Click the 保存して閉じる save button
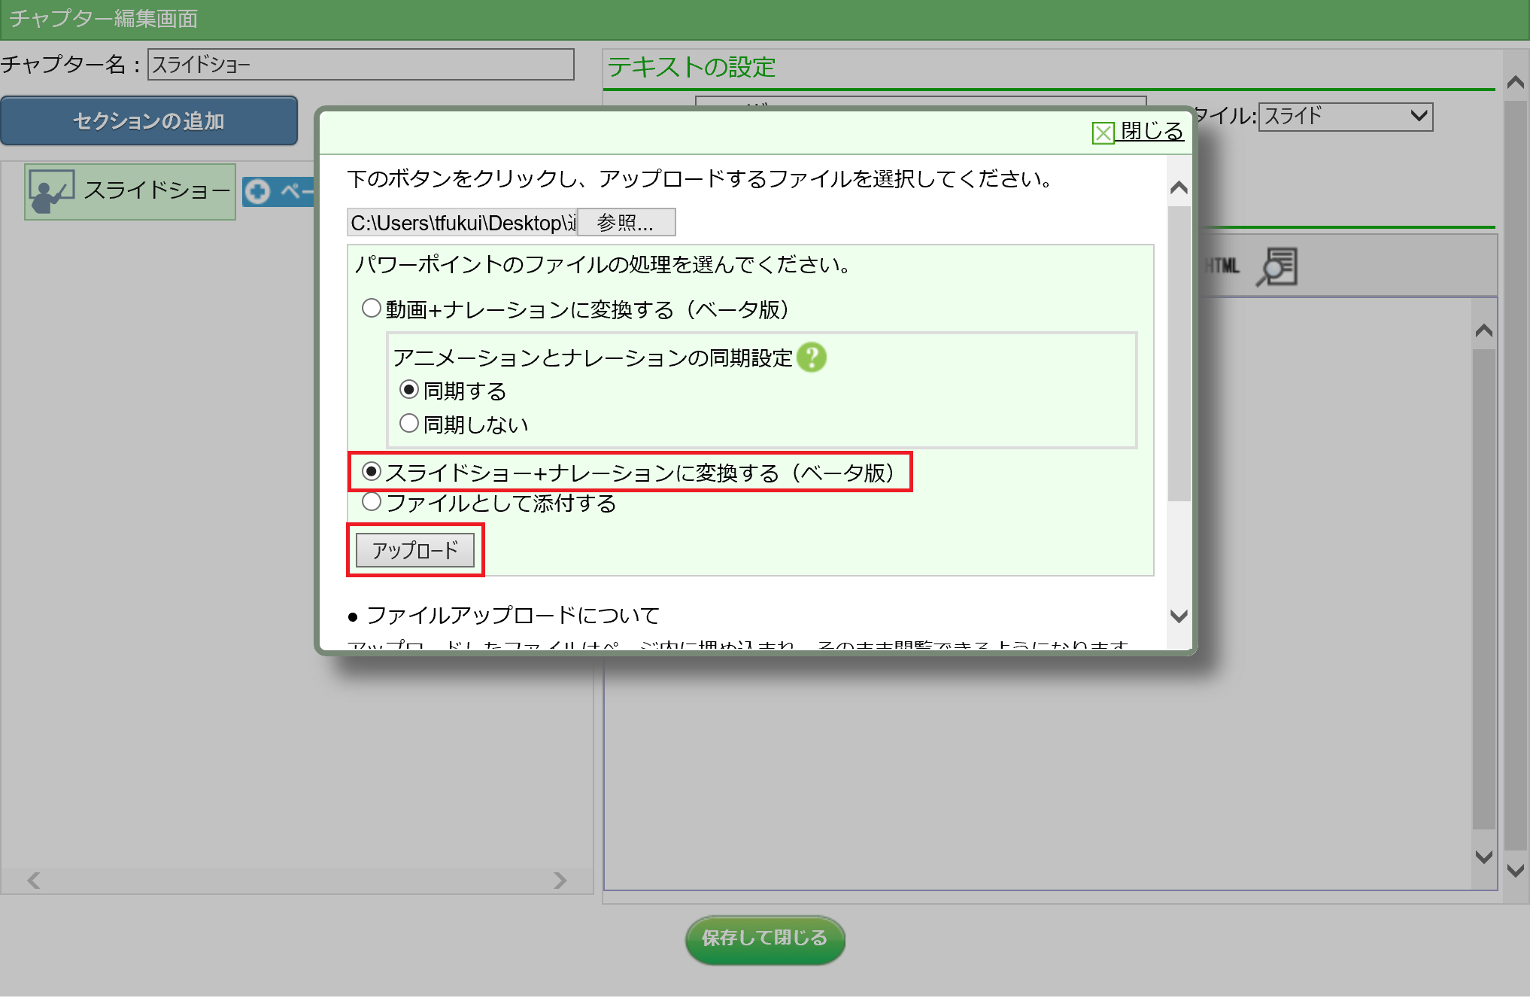The height and width of the screenshot is (998, 1530). [764, 939]
